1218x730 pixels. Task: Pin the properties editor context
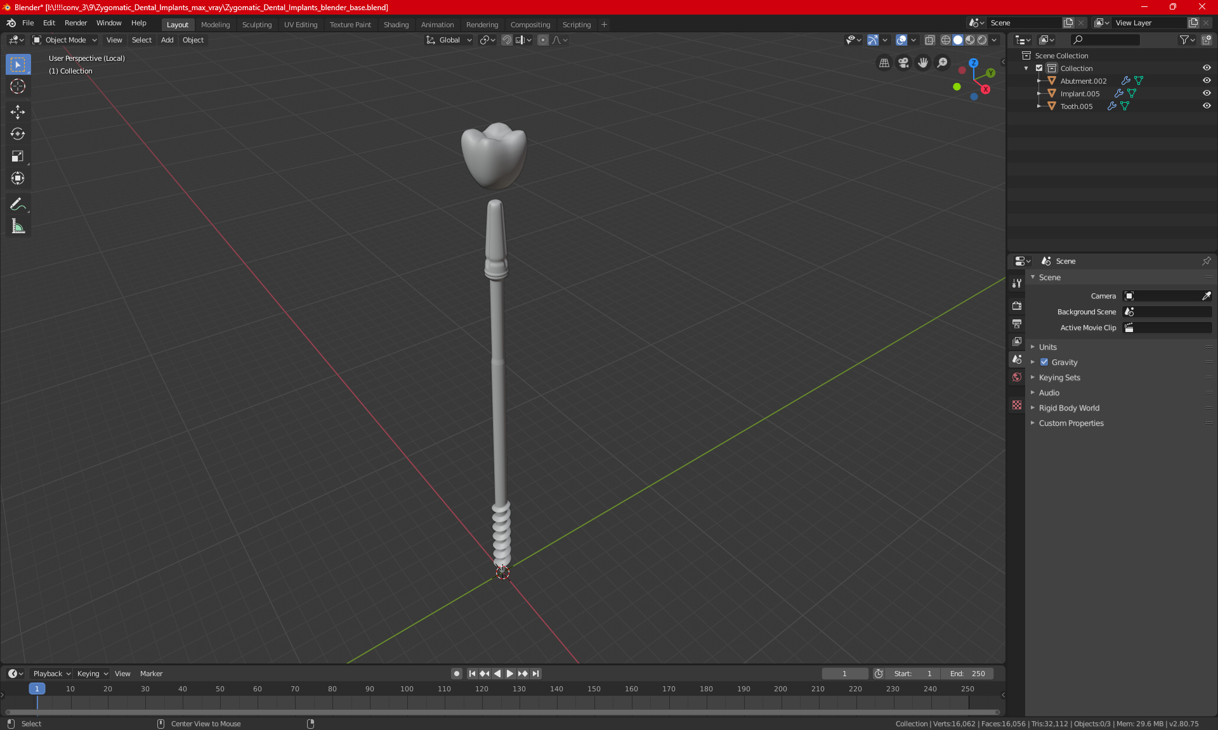1206,261
